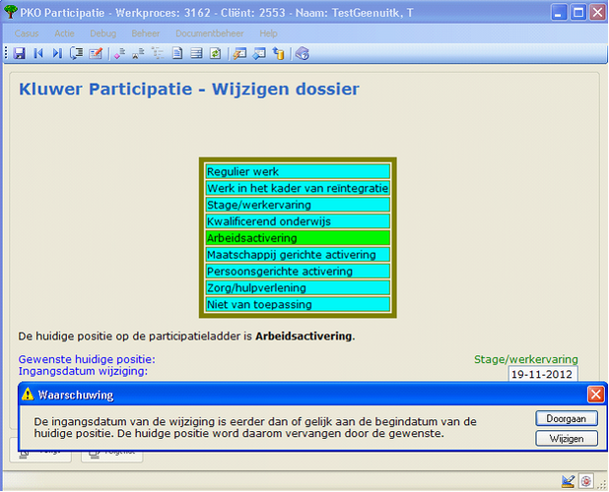Select Stage/werkervaring ladder step
The image size is (609, 492).
[x=298, y=205]
